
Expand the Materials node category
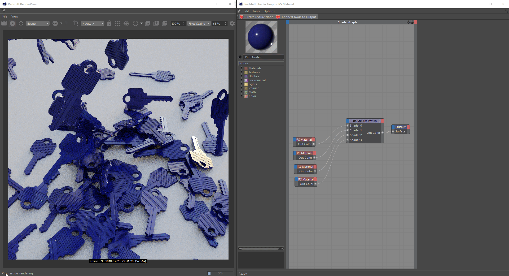click(x=242, y=68)
